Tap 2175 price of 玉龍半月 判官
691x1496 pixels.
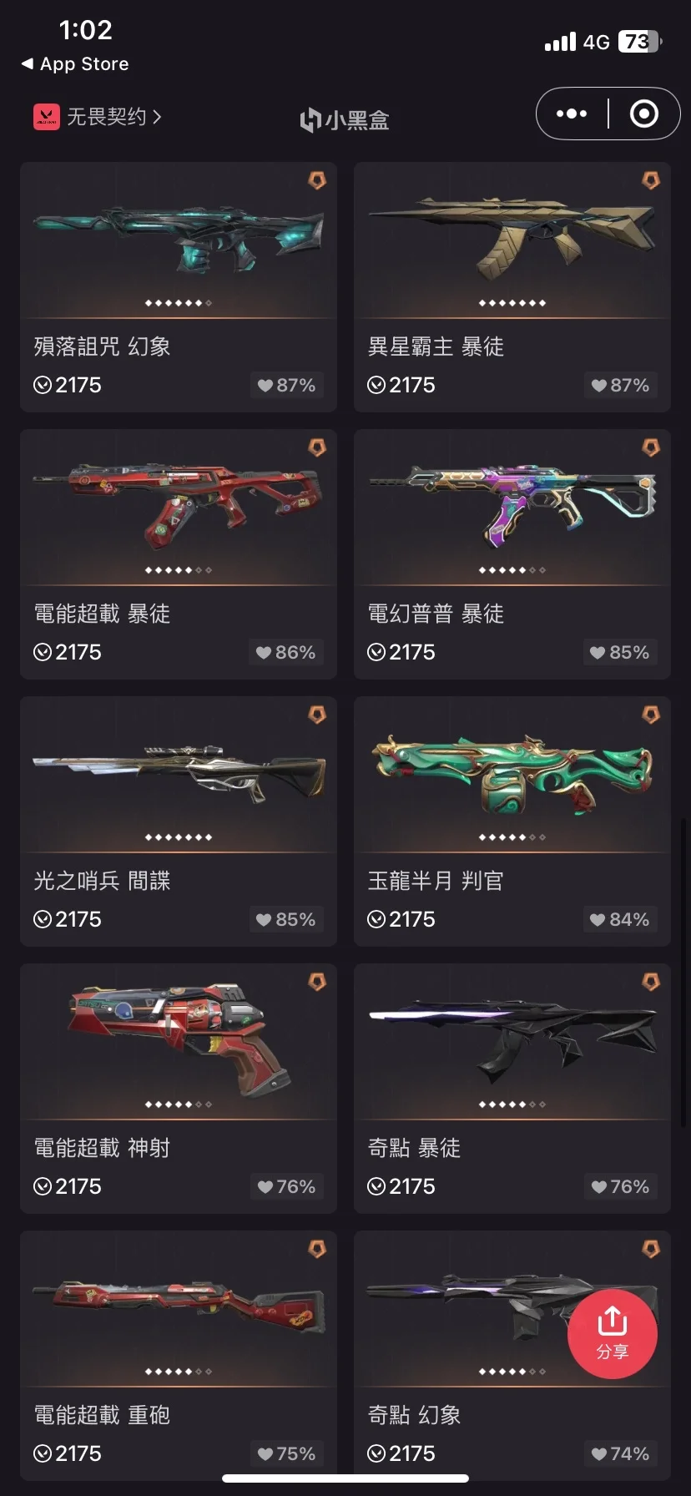[x=401, y=919]
